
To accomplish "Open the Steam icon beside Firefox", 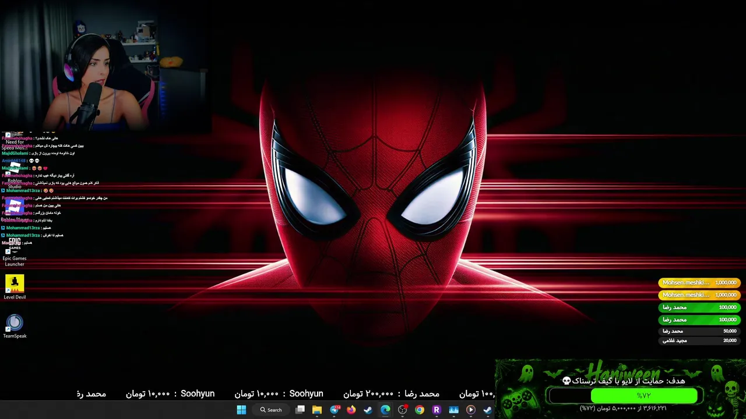I will pyautogui.click(x=368, y=410).
